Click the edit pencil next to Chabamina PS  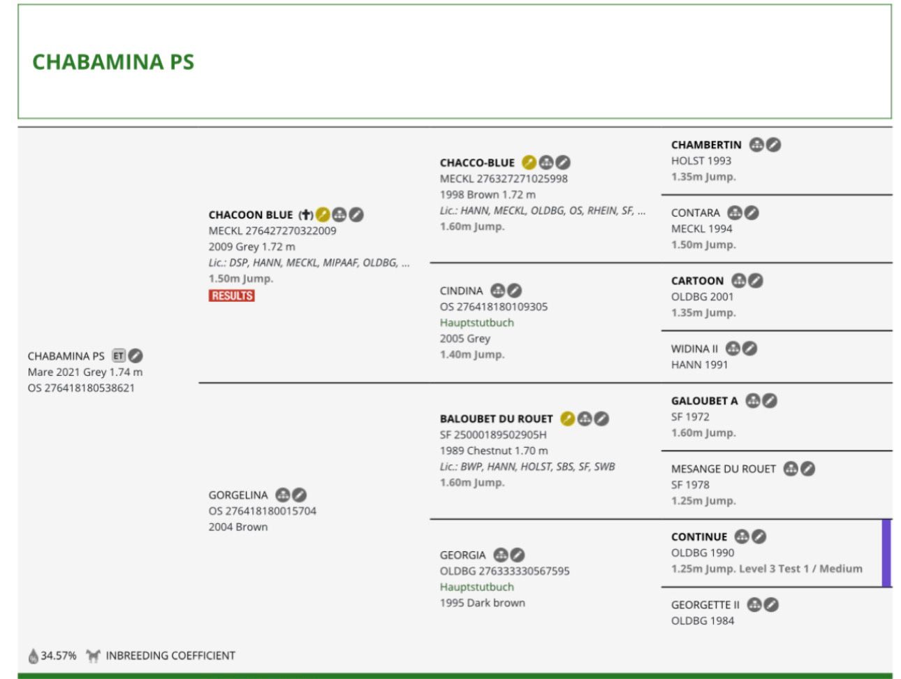tap(135, 356)
